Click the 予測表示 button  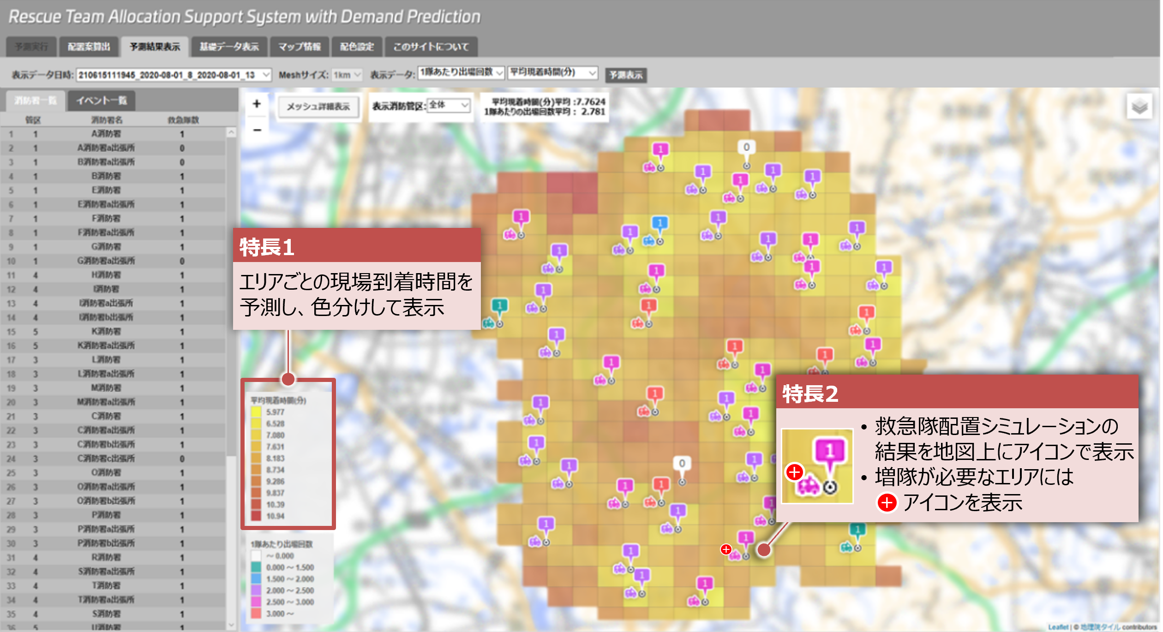click(626, 75)
